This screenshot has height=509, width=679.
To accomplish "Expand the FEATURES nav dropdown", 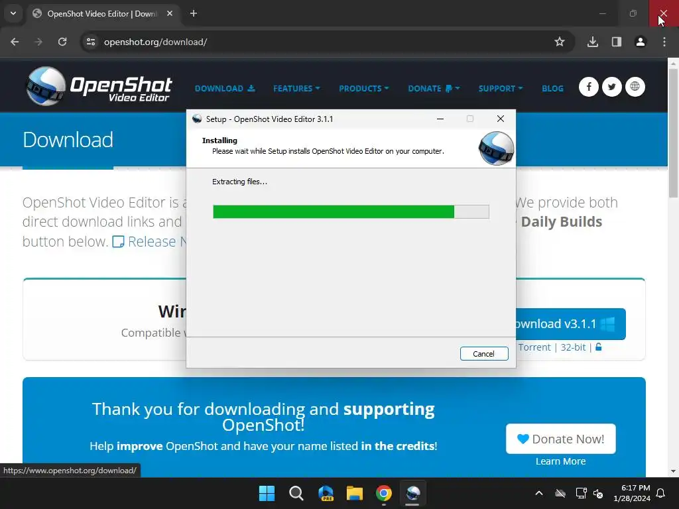I will [296, 88].
